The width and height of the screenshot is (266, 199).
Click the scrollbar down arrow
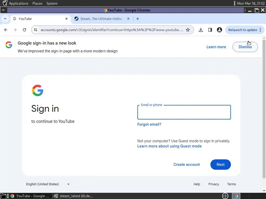264,191
